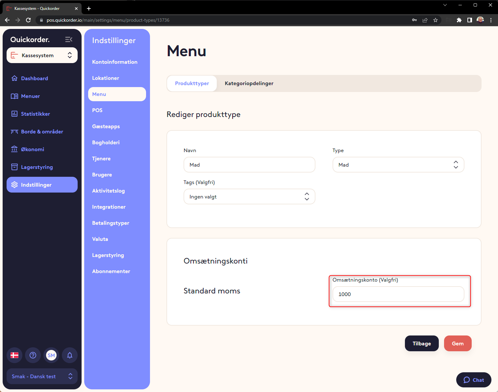498x392 pixels.
Task: Click the site lock icon in address bar
Action: click(41, 20)
